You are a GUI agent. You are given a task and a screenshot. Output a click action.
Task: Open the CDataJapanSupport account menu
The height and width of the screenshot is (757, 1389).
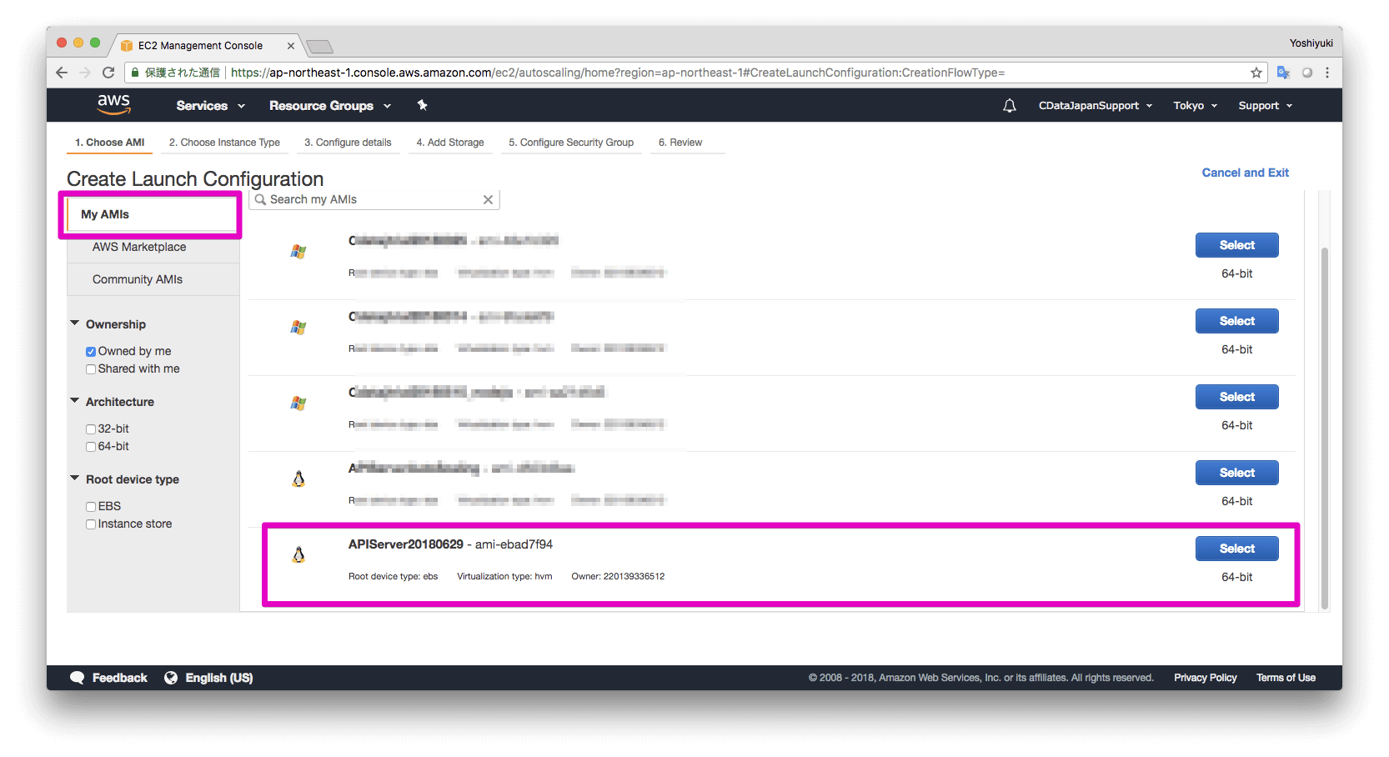[1096, 106]
